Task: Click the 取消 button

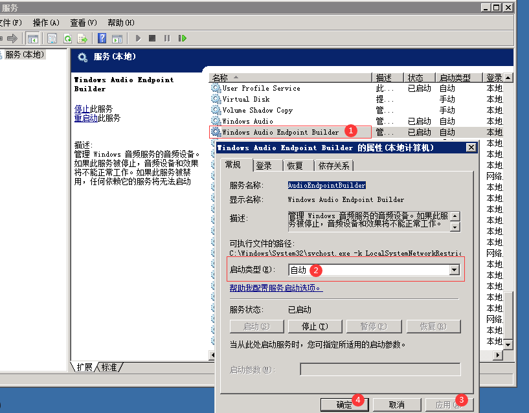Action: coord(397,405)
